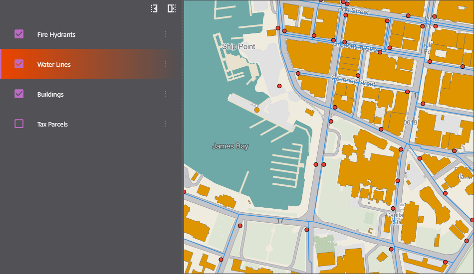Select the Fire Hydrants layer name

(56, 35)
